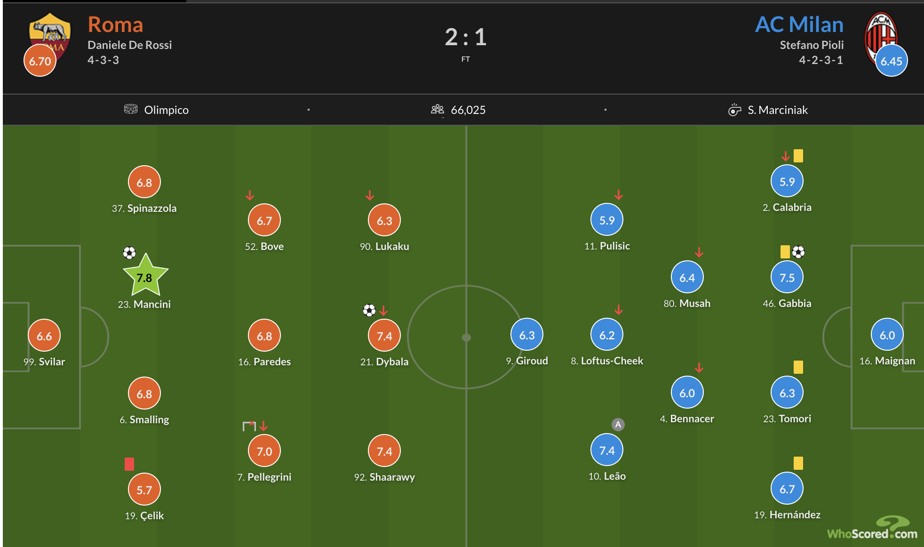Click the attendance crowd icon
924x547 pixels.
[x=438, y=110]
